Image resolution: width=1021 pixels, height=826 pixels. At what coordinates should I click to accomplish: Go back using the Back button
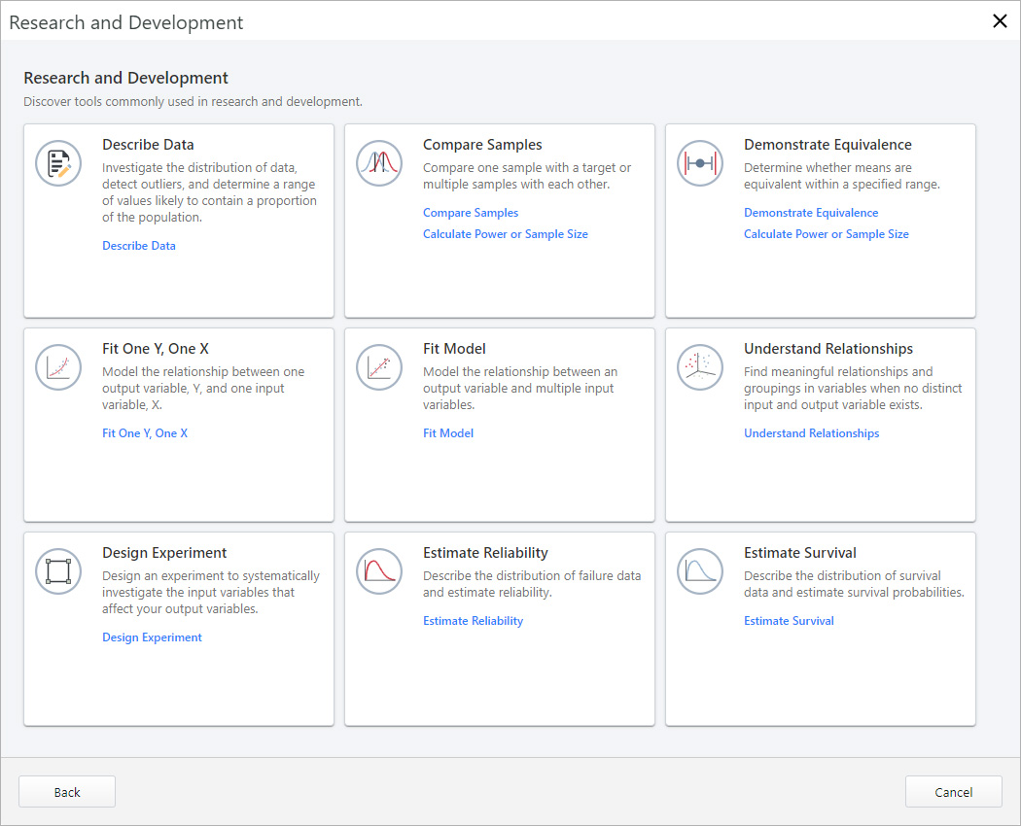click(x=66, y=791)
